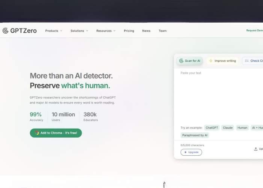Click the Improve writing sparkle icon
Viewport: 263px width, 188px height.
pyautogui.click(x=211, y=61)
